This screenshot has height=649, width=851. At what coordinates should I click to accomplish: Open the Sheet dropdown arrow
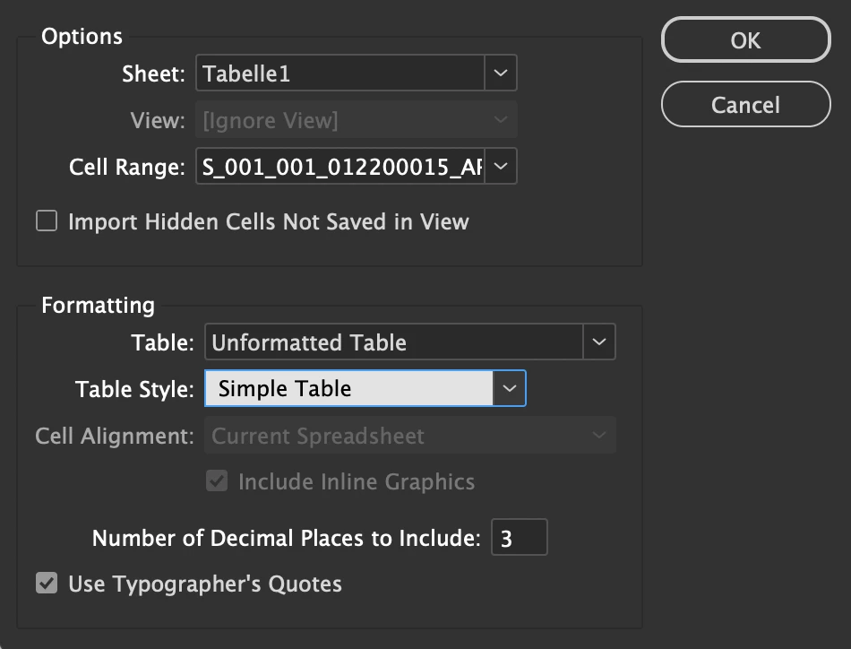[x=501, y=74]
